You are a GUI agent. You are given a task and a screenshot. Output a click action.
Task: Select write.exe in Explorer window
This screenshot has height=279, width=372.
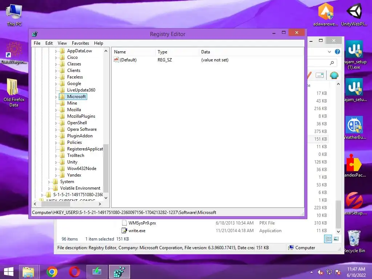pyautogui.click(x=137, y=230)
